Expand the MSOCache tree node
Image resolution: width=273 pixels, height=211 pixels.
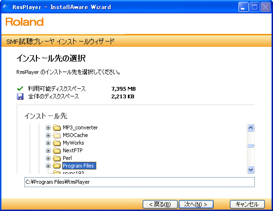[x=48, y=136]
